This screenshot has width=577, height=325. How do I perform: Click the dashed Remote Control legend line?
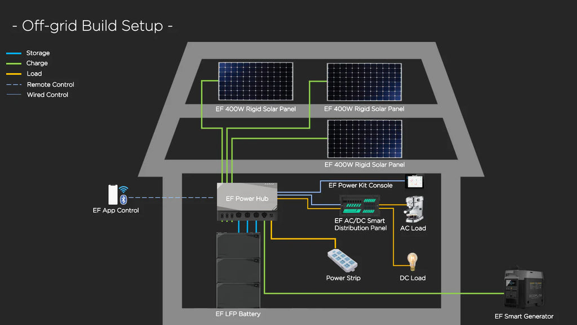point(14,84)
